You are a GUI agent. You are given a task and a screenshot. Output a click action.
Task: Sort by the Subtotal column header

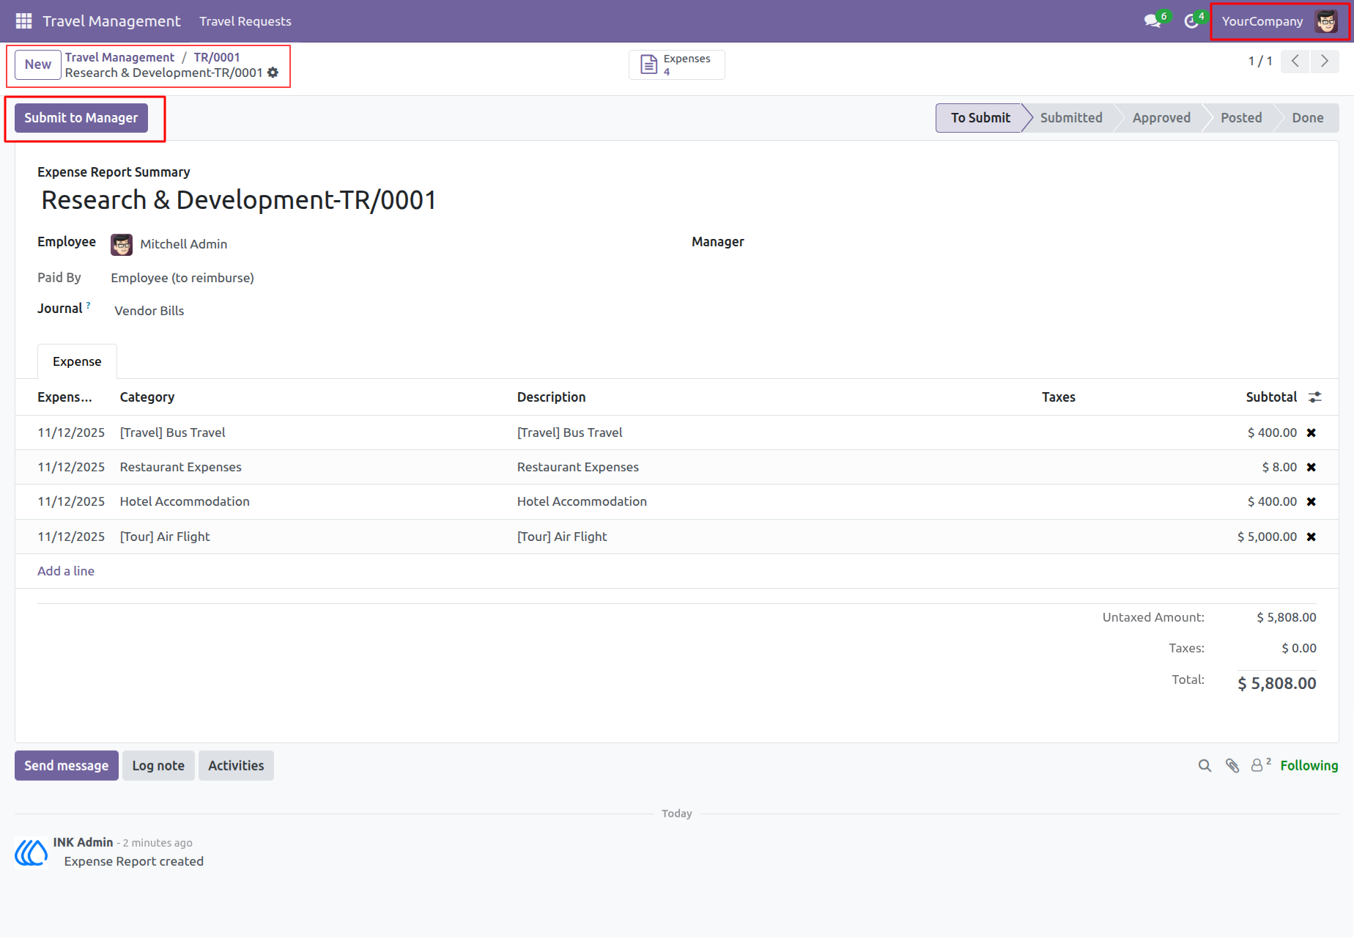tap(1271, 397)
